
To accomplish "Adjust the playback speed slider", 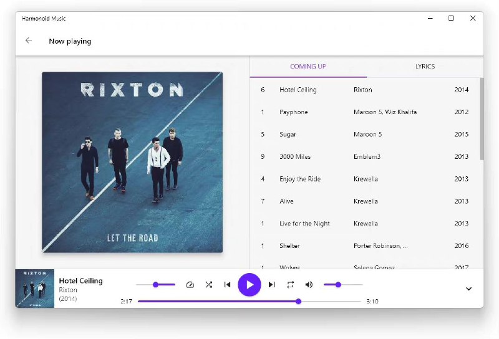I will [x=155, y=285].
